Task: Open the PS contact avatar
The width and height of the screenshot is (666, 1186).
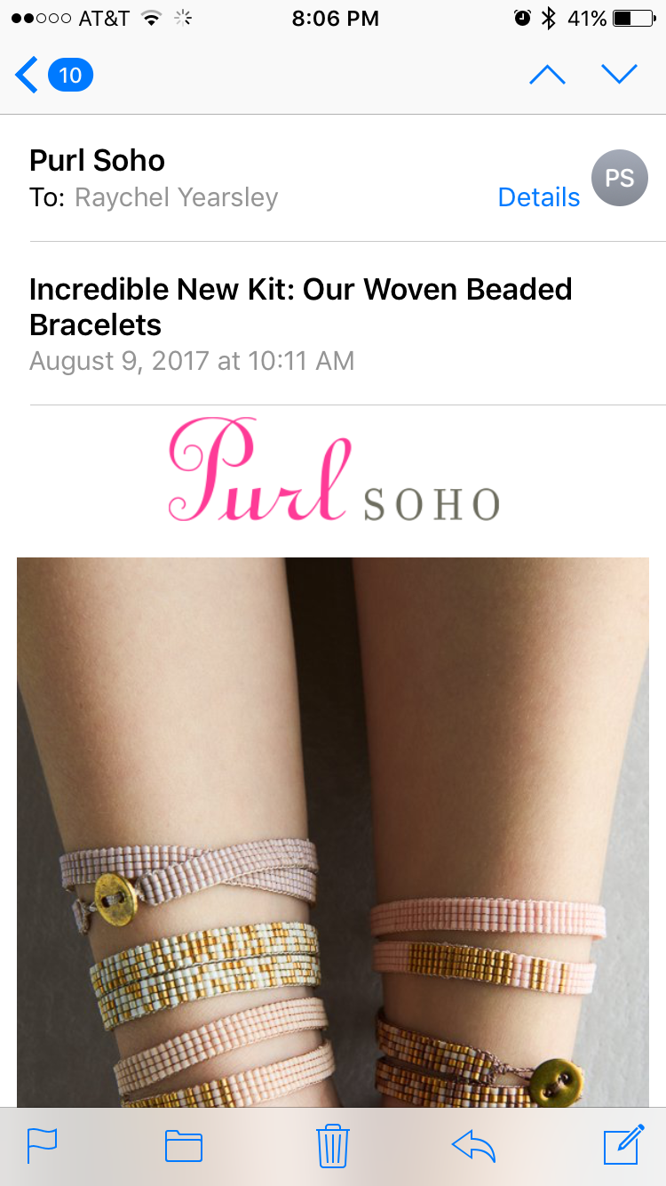Action: 619,178
